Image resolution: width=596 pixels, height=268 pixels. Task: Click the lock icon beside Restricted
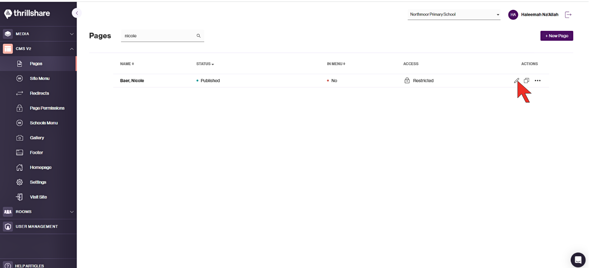click(407, 80)
